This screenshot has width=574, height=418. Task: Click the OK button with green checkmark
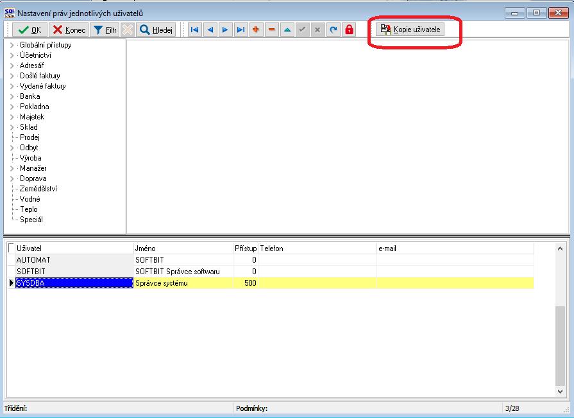point(30,30)
